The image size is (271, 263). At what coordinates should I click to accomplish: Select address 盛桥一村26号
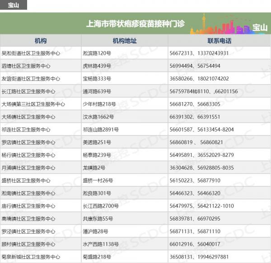pyautogui.click(x=98, y=180)
